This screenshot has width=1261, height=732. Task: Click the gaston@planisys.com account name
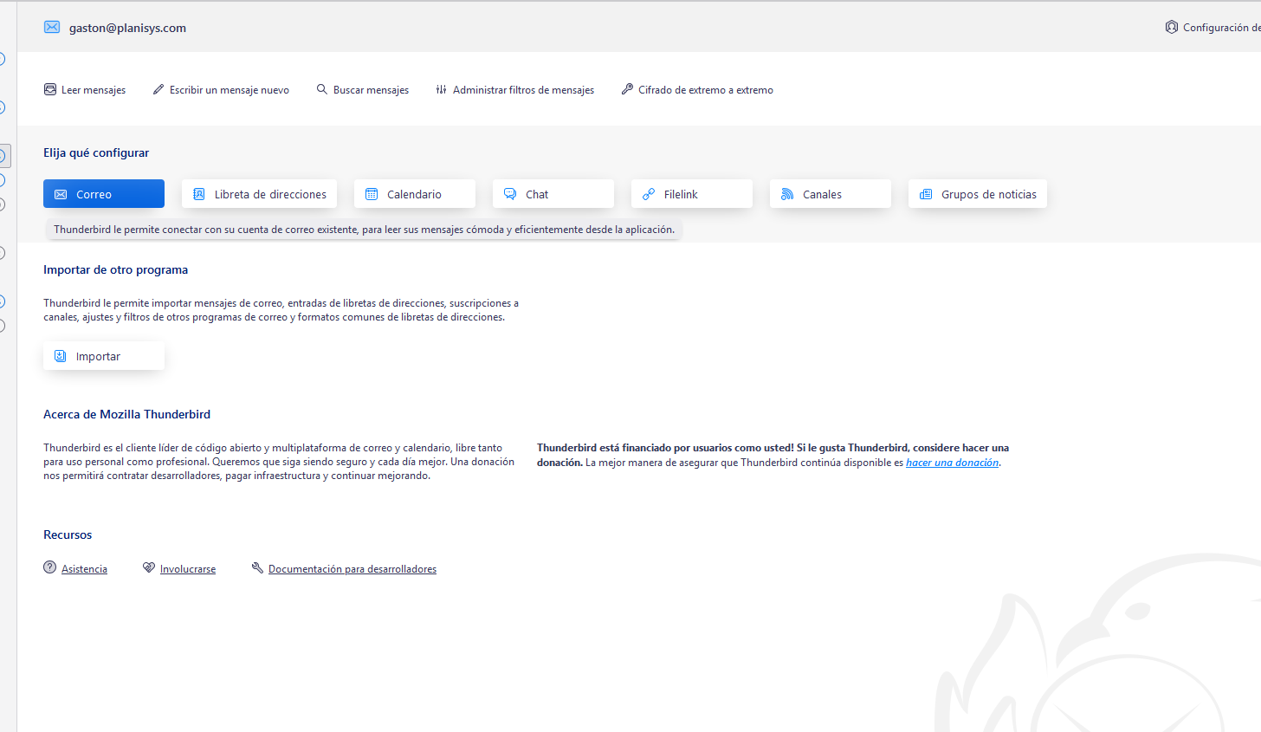127,28
